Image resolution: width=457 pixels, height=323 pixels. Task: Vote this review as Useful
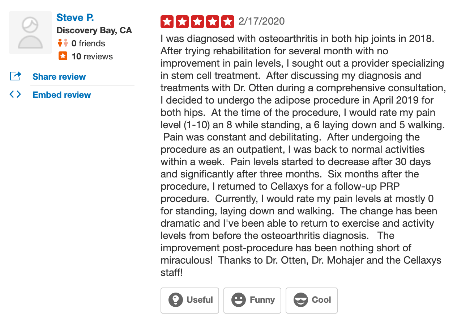coord(190,300)
